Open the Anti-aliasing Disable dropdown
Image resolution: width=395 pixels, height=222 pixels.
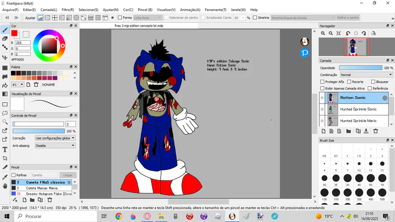(x=55, y=146)
